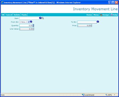Click the Internet Explorer title bar icon
The image size is (119, 97).
2,2
